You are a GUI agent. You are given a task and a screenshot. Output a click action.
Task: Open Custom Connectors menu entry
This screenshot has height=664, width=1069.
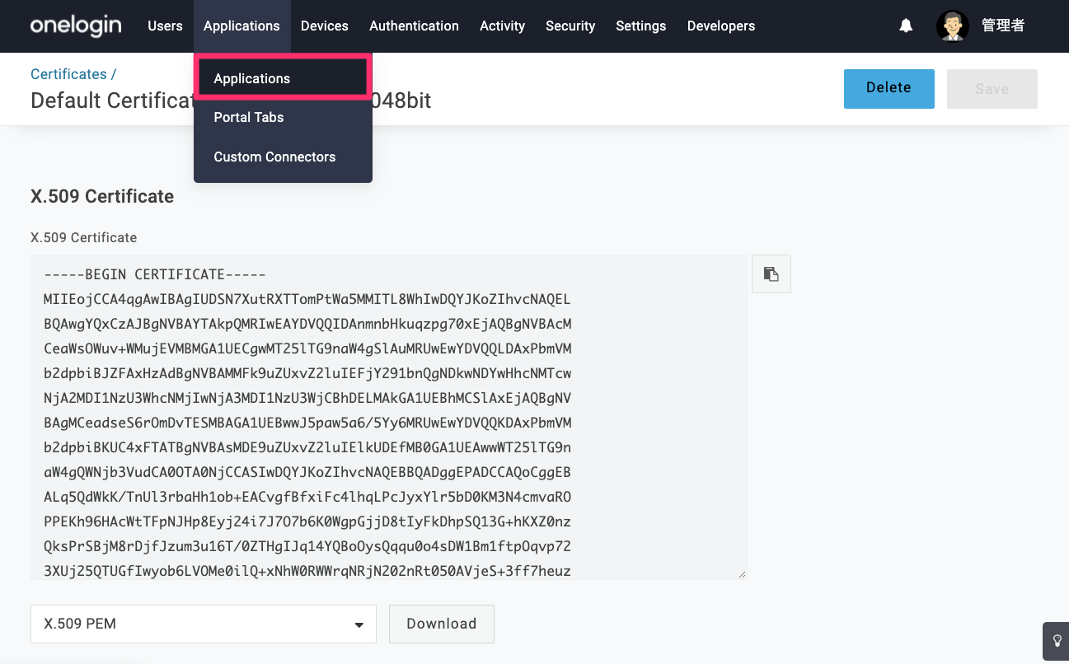274,157
